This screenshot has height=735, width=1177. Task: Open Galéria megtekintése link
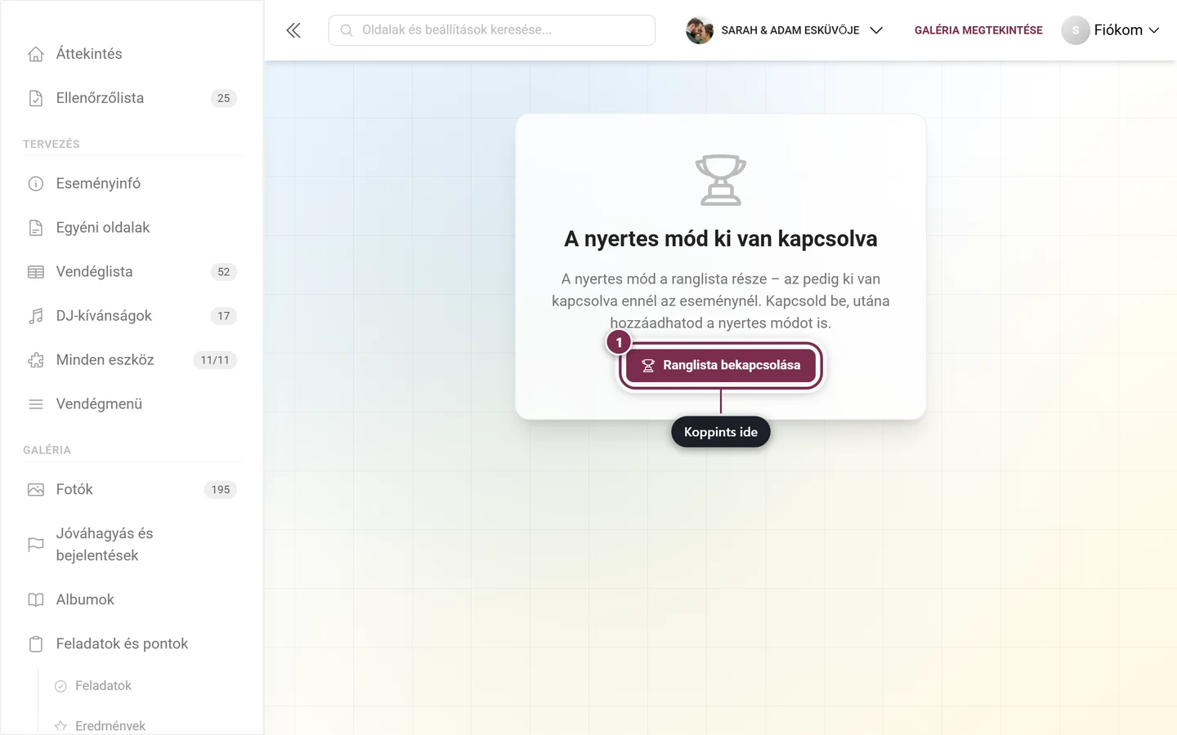(x=978, y=30)
